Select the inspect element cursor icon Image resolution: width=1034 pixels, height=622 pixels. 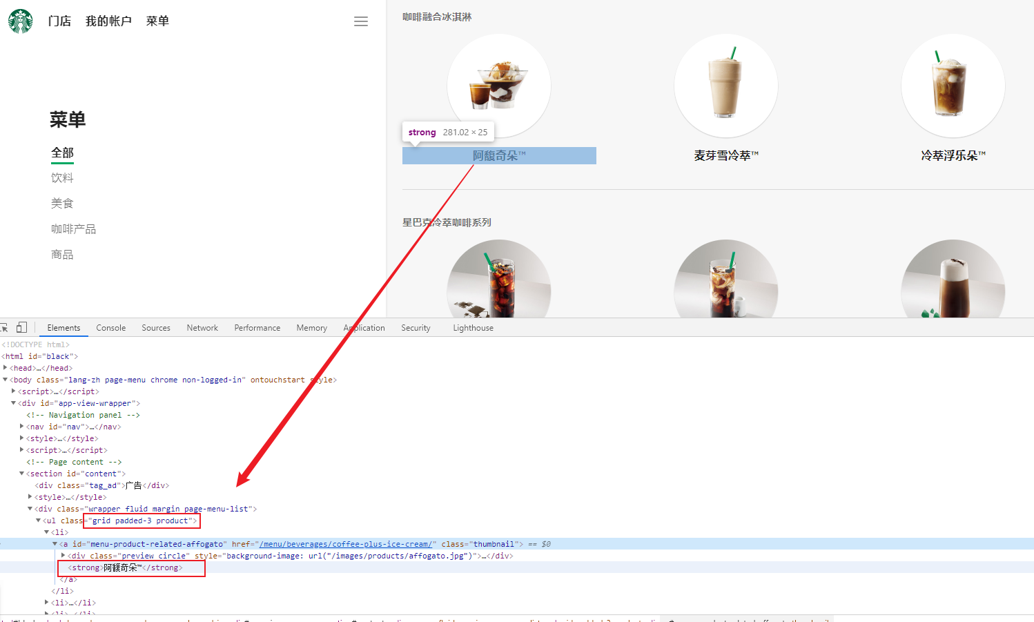tap(4, 328)
